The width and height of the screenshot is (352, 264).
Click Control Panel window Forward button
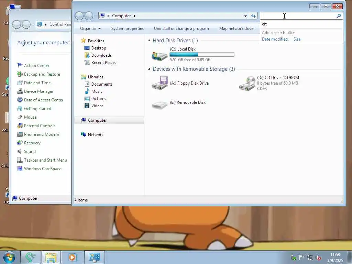[26, 24]
